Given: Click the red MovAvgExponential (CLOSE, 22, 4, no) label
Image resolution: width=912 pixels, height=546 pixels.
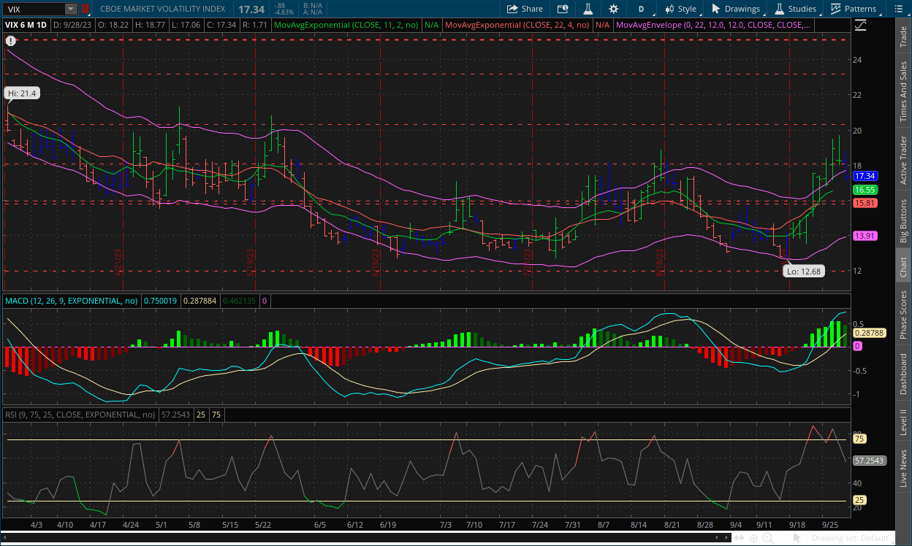Looking at the screenshot, I should pos(518,25).
